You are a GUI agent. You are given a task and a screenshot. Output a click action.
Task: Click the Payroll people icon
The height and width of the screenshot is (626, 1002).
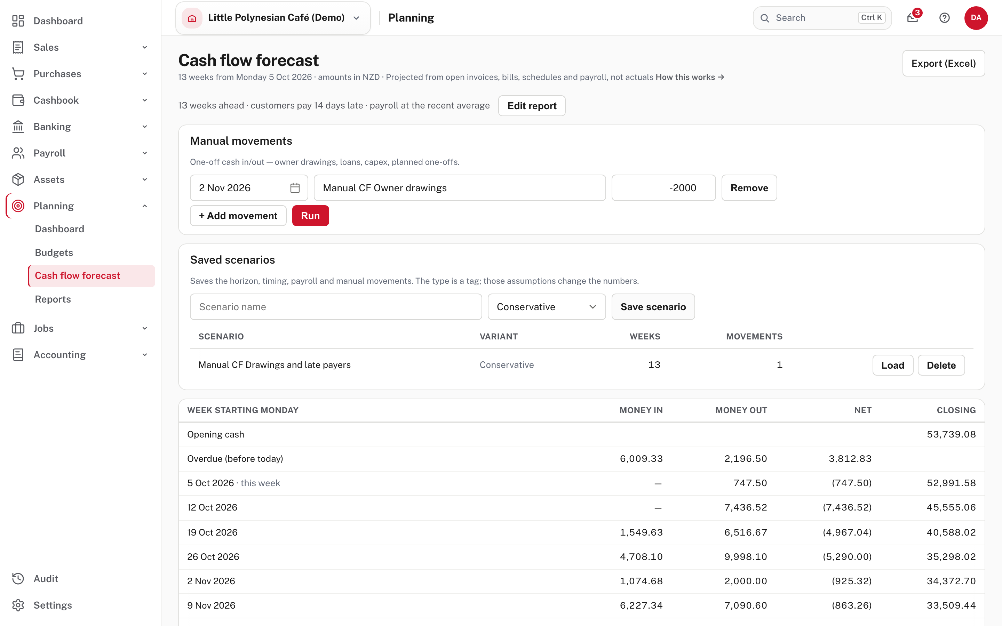click(x=18, y=153)
